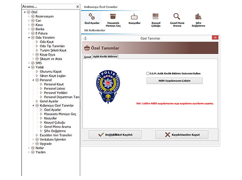Screen dimensions: 242x180
Task: Select Kısayol Çubuğu in the tree
Action: tap(55, 123)
